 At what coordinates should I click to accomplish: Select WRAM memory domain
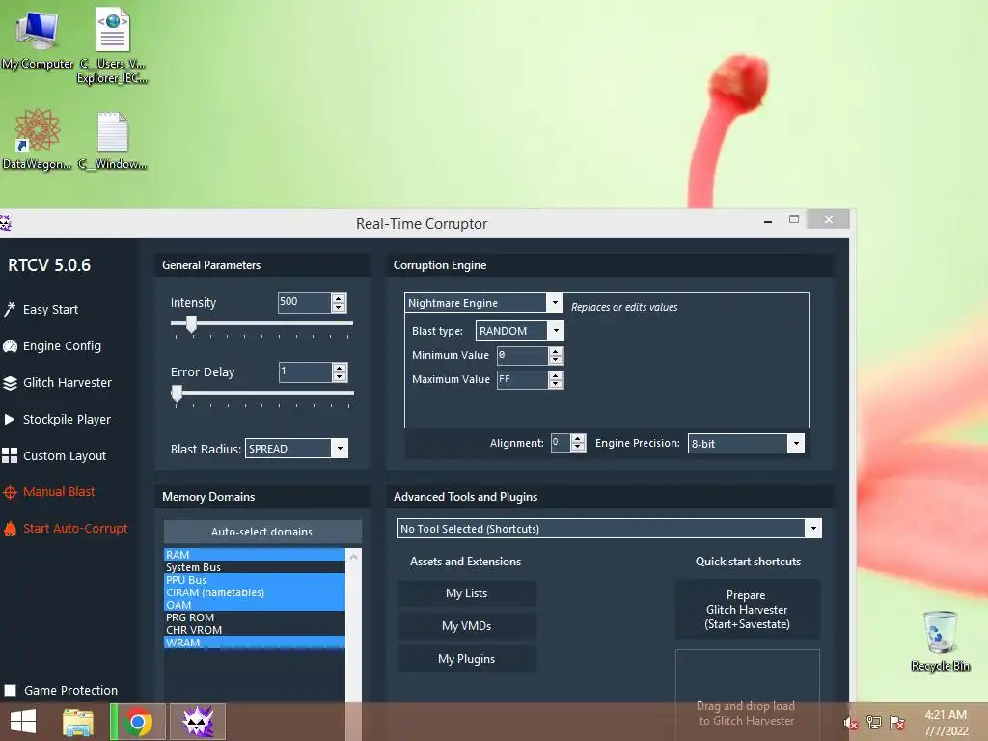pos(255,643)
